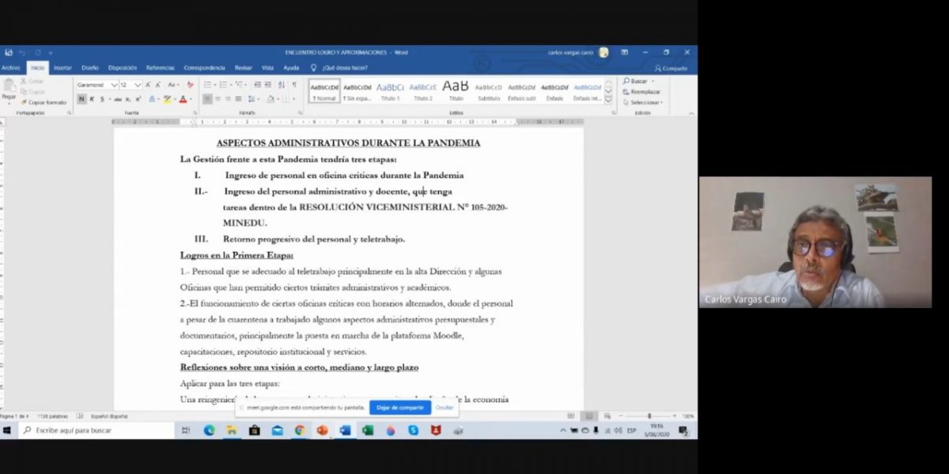Apply yellow text highlight color
The height and width of the screenshot is (474, 949).
167,99
